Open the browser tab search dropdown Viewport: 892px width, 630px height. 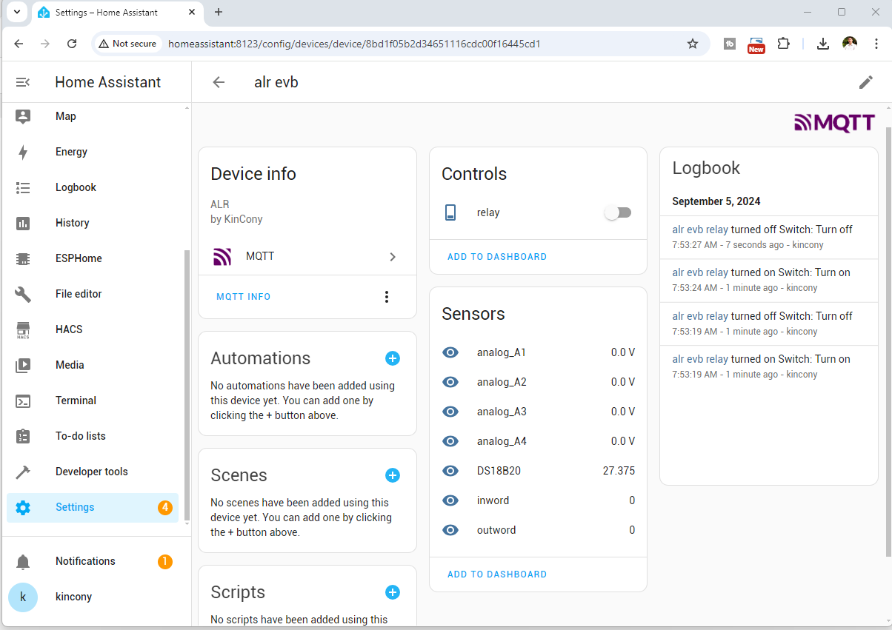[x=16, y=12]
